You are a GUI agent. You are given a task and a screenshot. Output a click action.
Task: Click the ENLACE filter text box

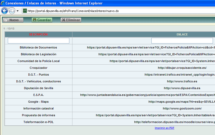point(182,41)
